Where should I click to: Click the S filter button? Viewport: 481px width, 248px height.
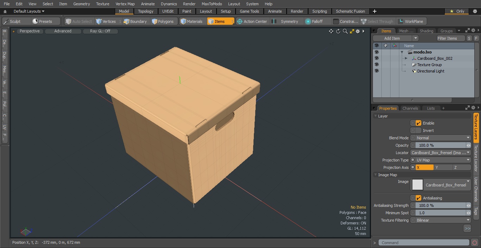[469, 38]
